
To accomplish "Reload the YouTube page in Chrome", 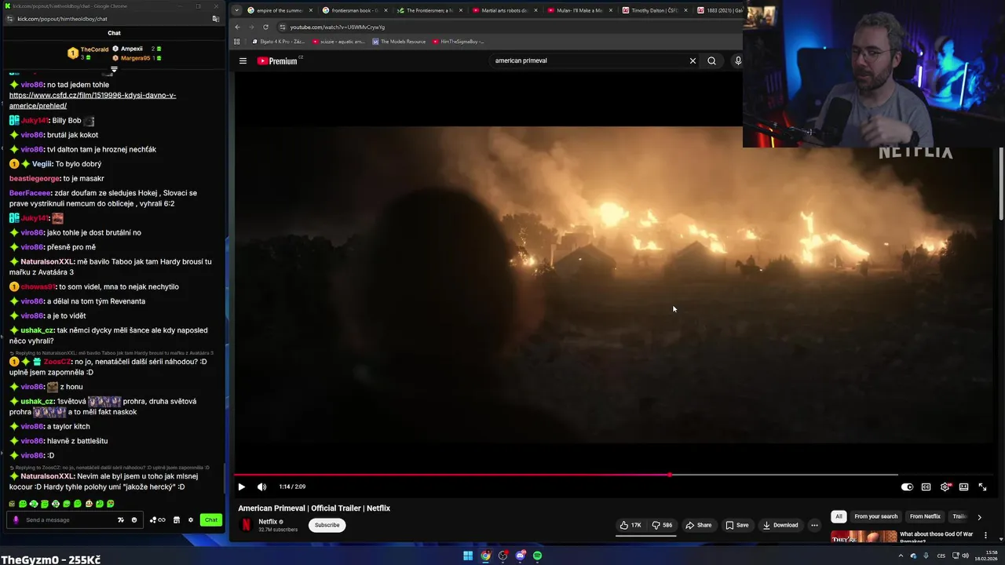I will [265, 27].
